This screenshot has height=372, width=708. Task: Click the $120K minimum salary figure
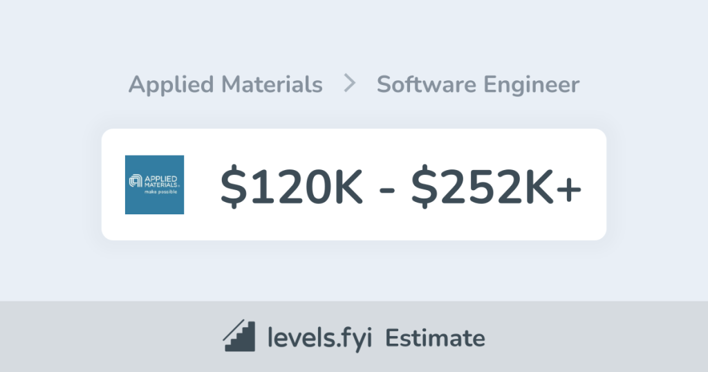coord(291,187)
